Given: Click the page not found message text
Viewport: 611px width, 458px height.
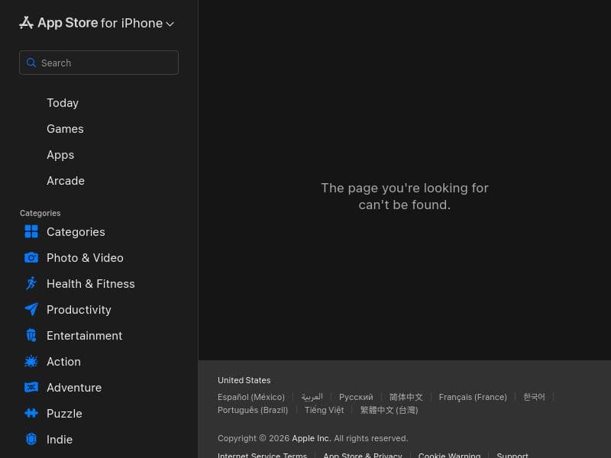Looking at the screenshot, I should [x=405, y=196].
